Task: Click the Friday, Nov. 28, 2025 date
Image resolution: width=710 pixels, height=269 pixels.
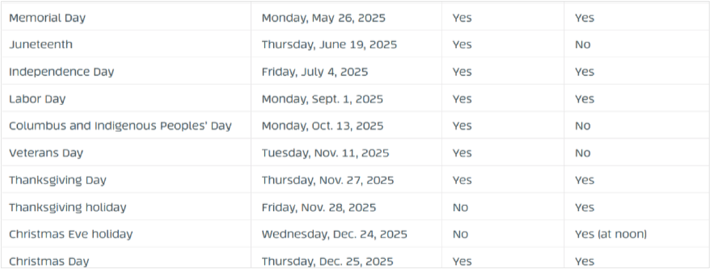Action: tap(319, 207)
